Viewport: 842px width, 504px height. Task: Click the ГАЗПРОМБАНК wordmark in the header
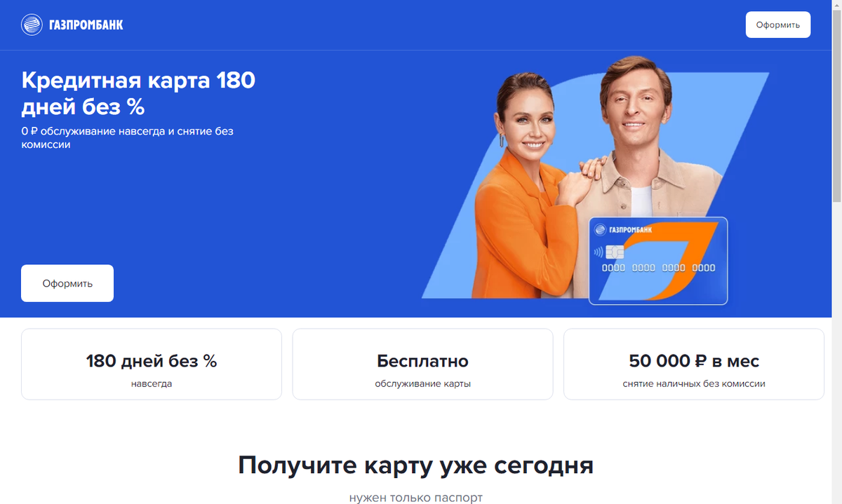coord(86,25)
